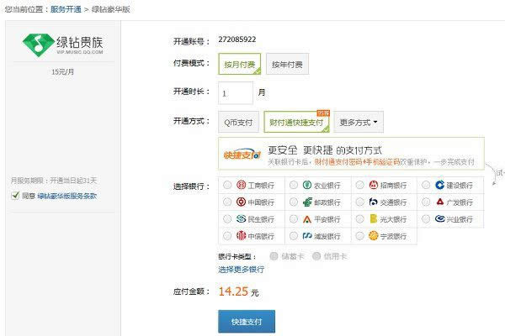Click the 建设银行 bank logo icon
505x336 pixels.
439,185
